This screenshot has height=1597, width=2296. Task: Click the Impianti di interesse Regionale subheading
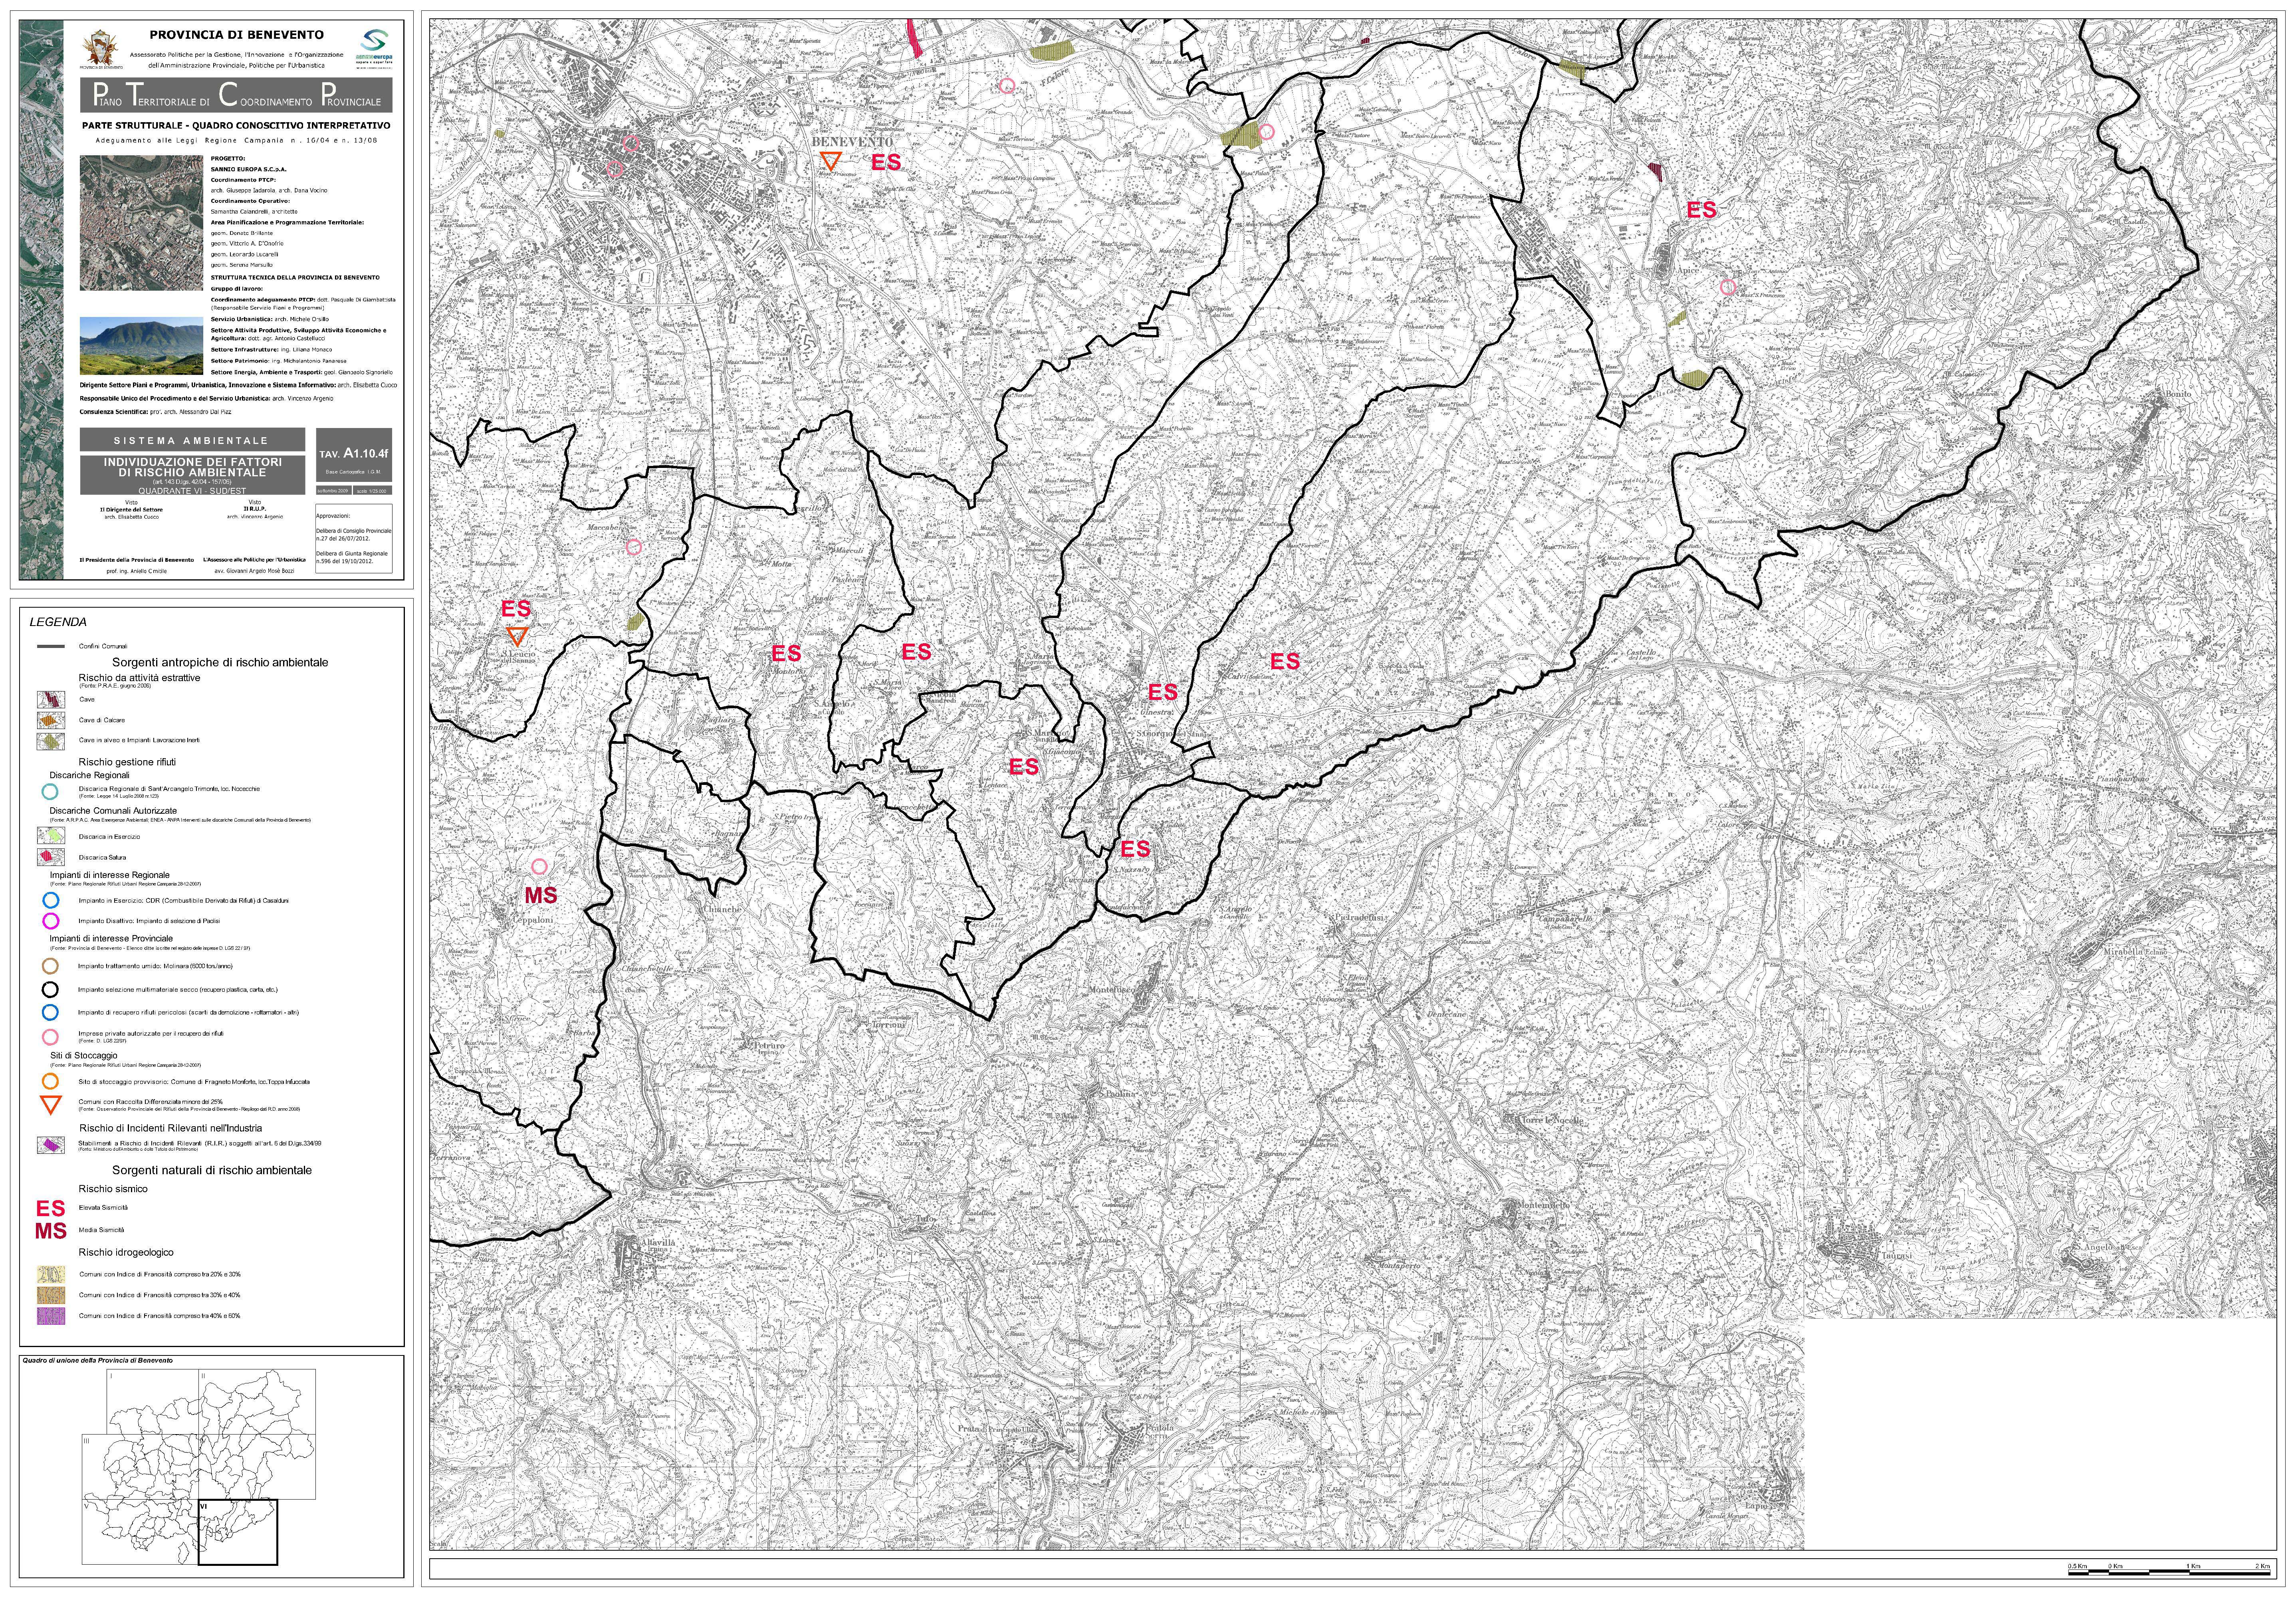[x=110, y=875]
